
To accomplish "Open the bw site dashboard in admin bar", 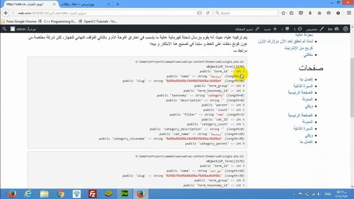I will click(334, 29).
